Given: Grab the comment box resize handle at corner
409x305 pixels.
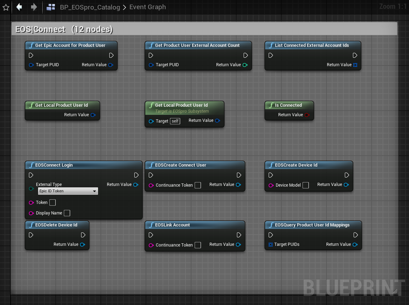Looking at the screenshot, I should [395, 291].
